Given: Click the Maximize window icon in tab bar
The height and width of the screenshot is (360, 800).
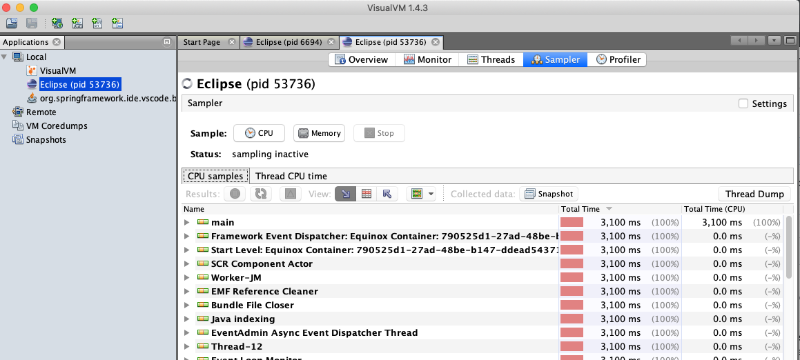Looking at the screenshot, I should [x=790, y=40].
